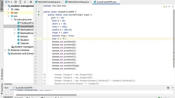Click the editor vertical scrollbar
The height and width of the screenshot is (98, 175).
pos(174,38)
